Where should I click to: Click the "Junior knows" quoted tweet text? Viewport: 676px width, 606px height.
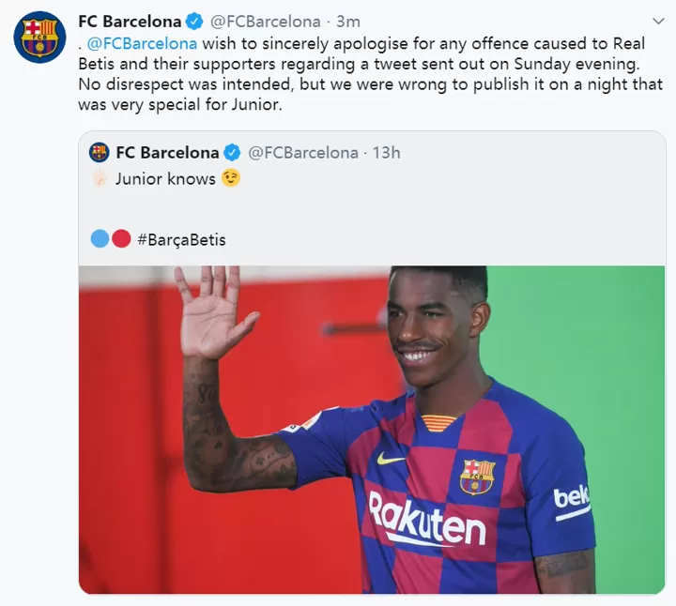[x=165, y=178]
